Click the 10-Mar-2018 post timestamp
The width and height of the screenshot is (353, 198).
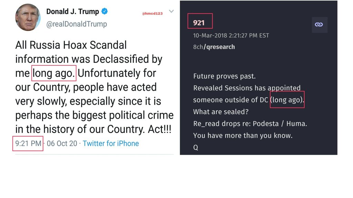pos(231,35)
